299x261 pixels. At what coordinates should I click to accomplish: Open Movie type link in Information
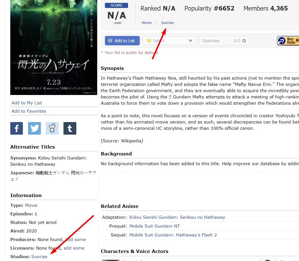pos(31,205)
